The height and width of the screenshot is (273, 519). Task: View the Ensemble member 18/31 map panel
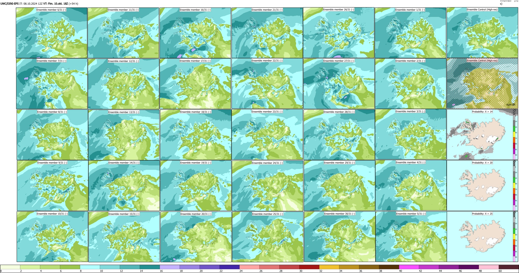(x=196, y=135)
